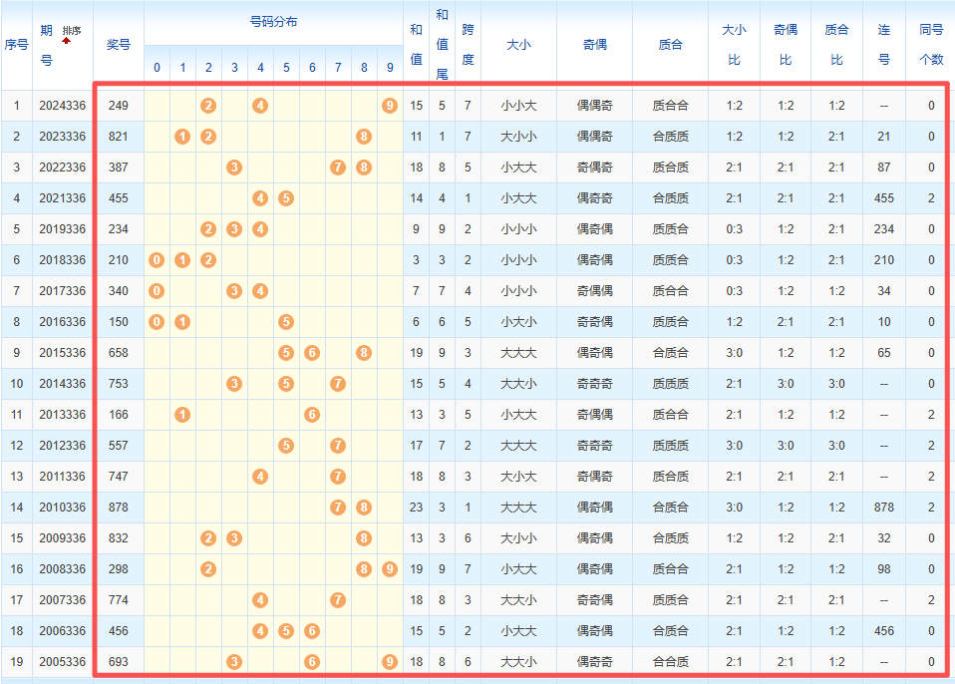Click the 大小比 column header
The image size is (955, 684).
coord(734,44)
